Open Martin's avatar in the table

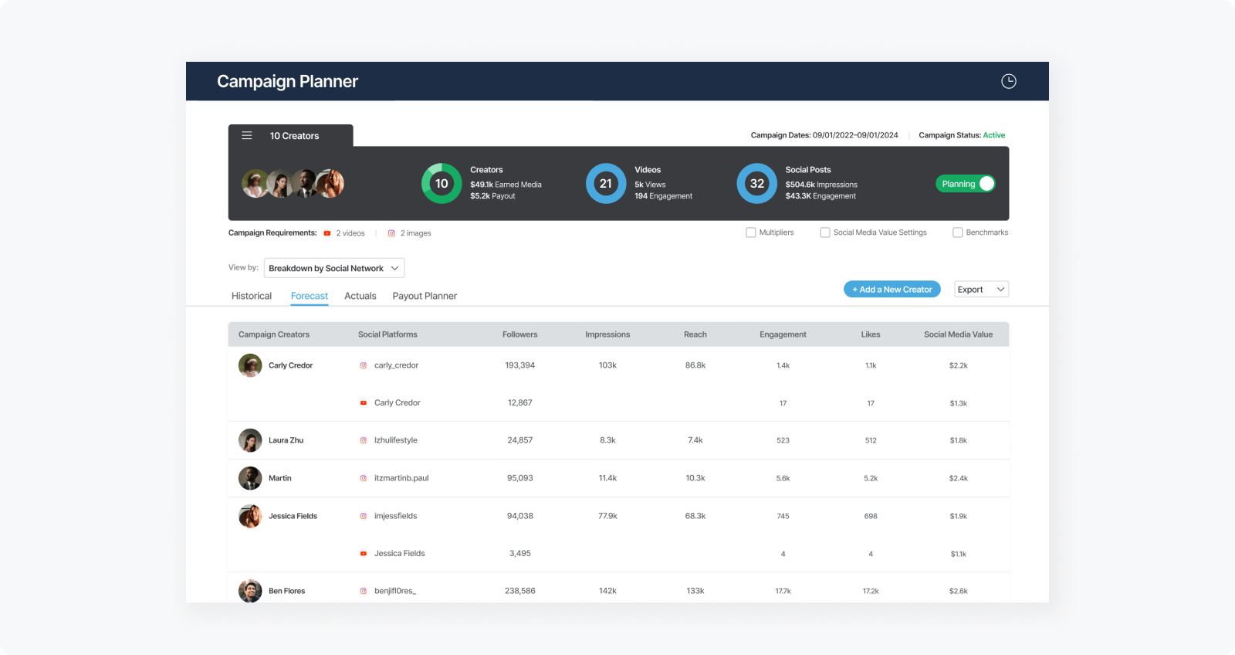point(250,478)
